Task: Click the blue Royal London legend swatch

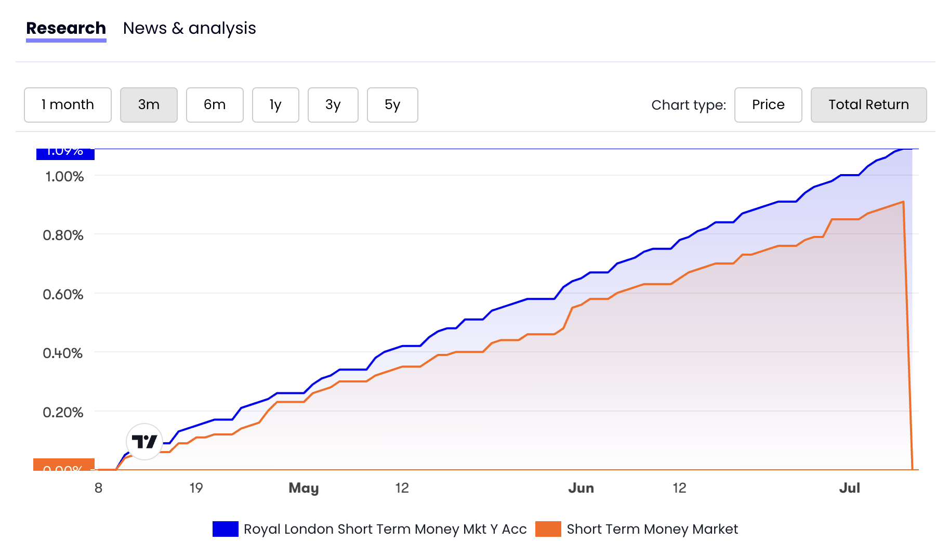Action: point(226,529)
